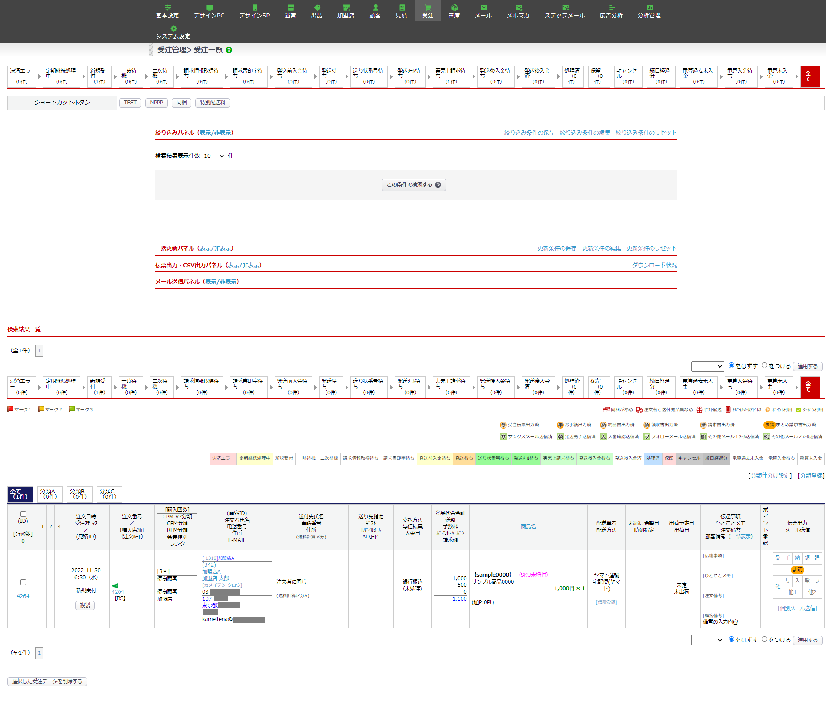Open the mark dropdown below the order table
The image size is (826, 701).
click(708, 640)
